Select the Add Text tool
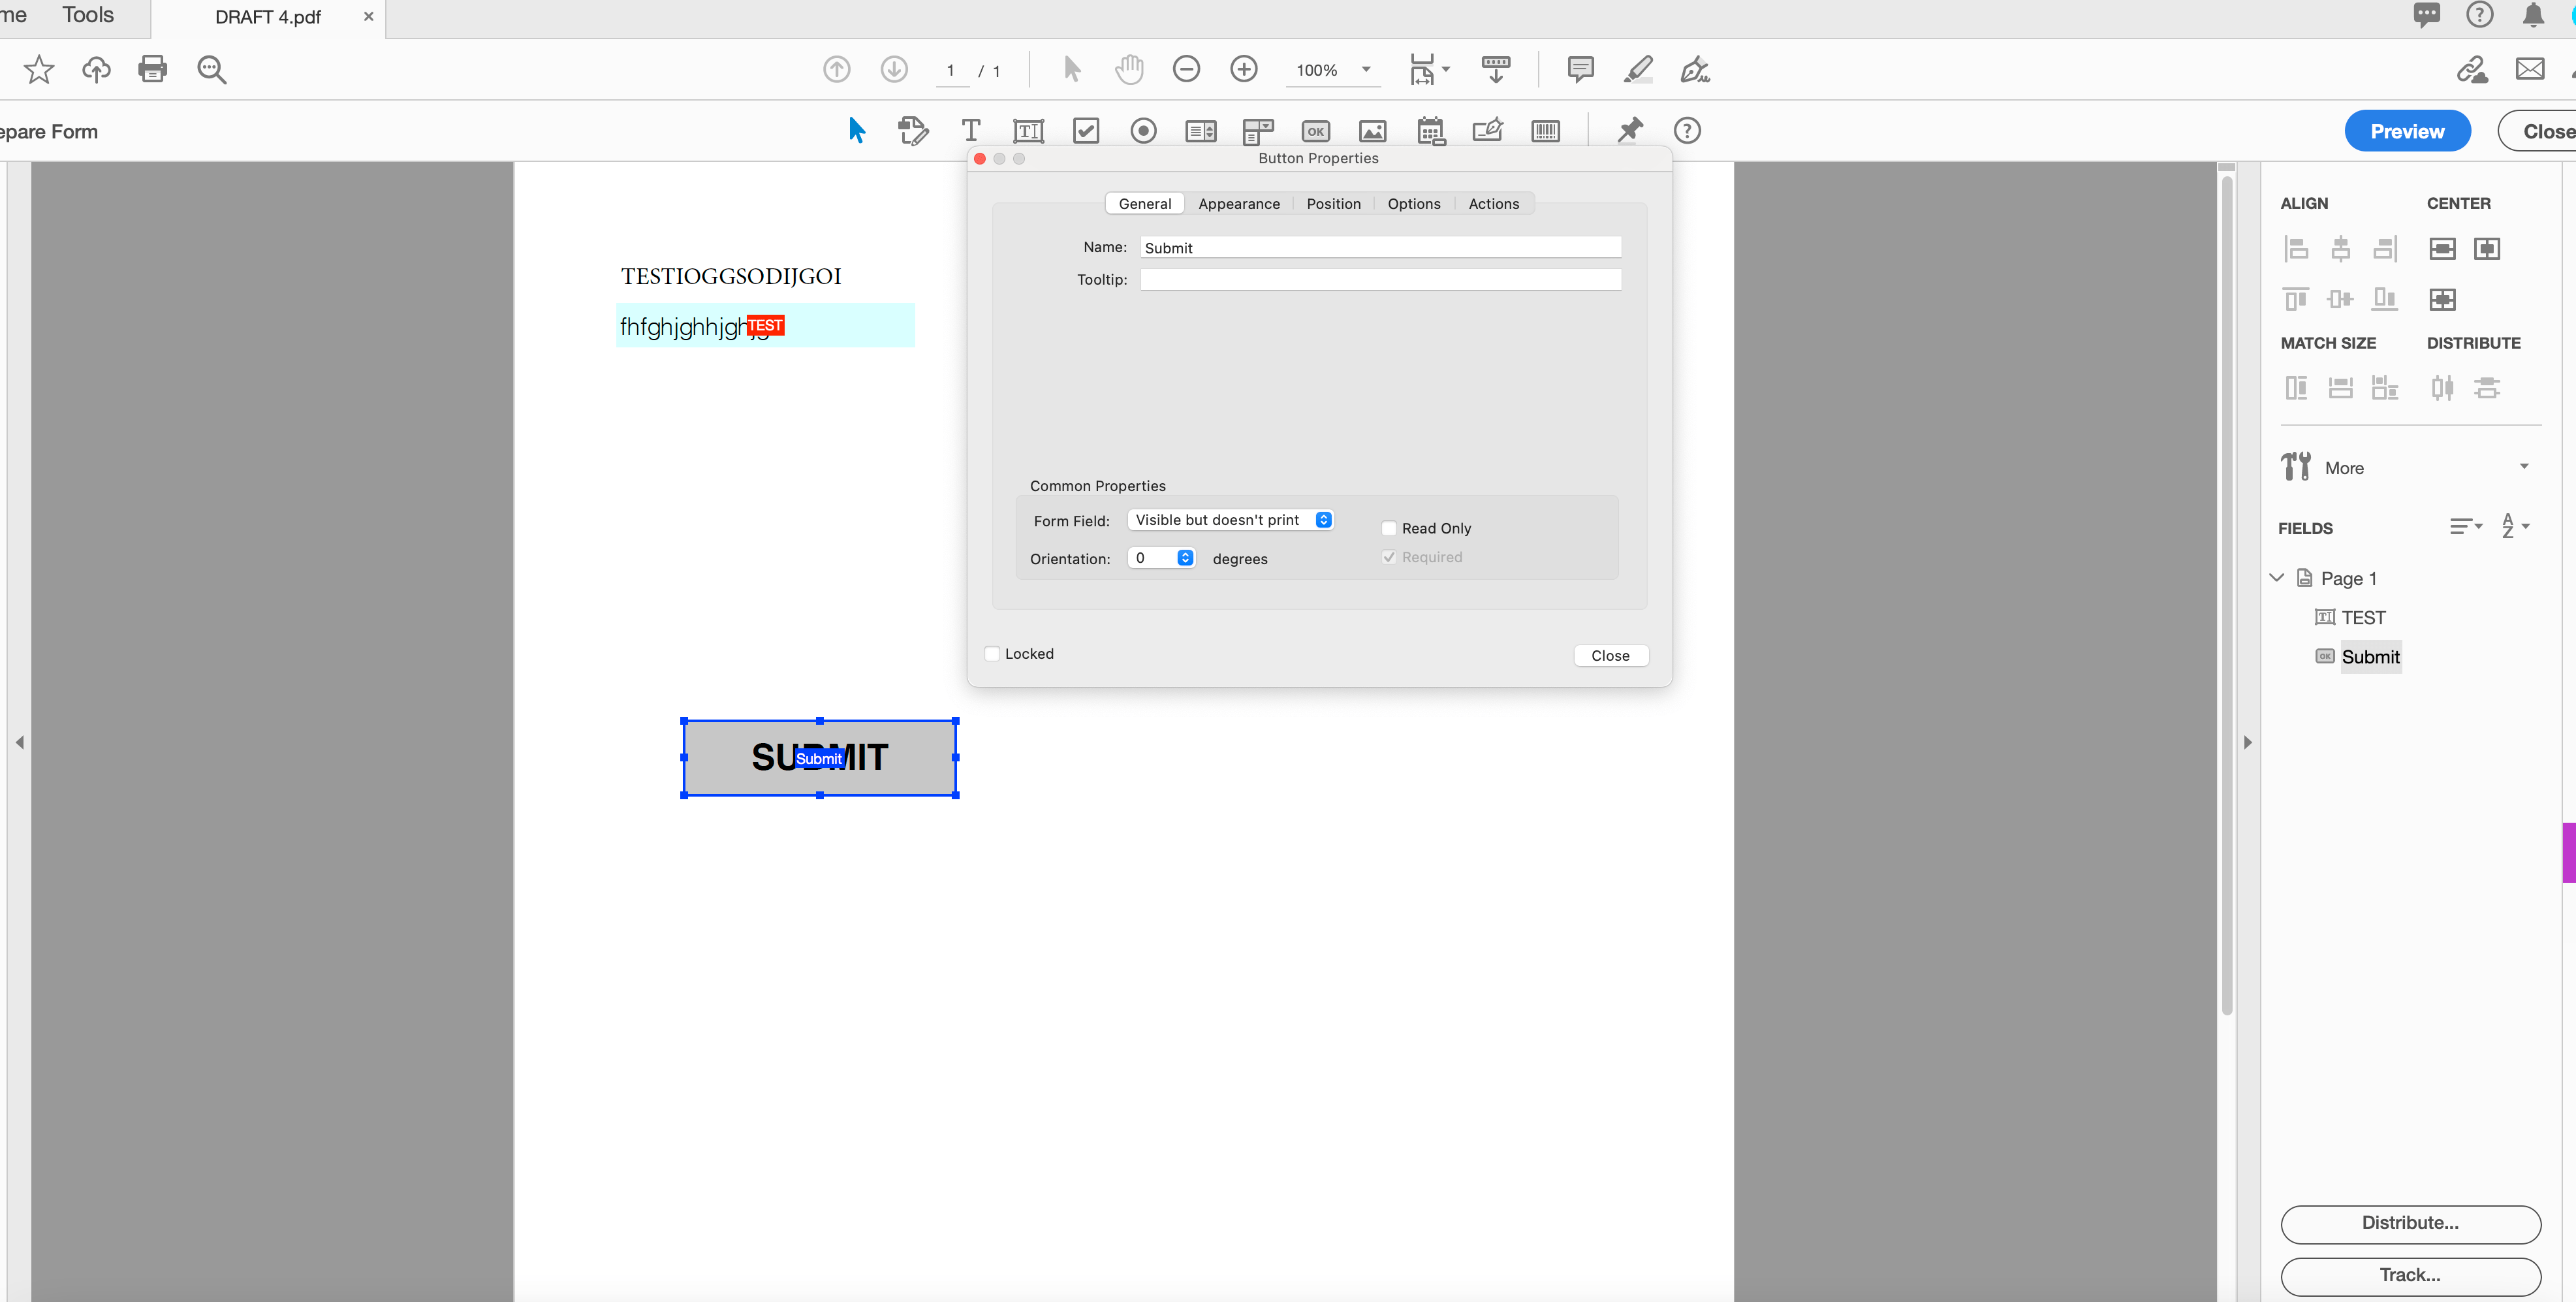 click(970, 131)
